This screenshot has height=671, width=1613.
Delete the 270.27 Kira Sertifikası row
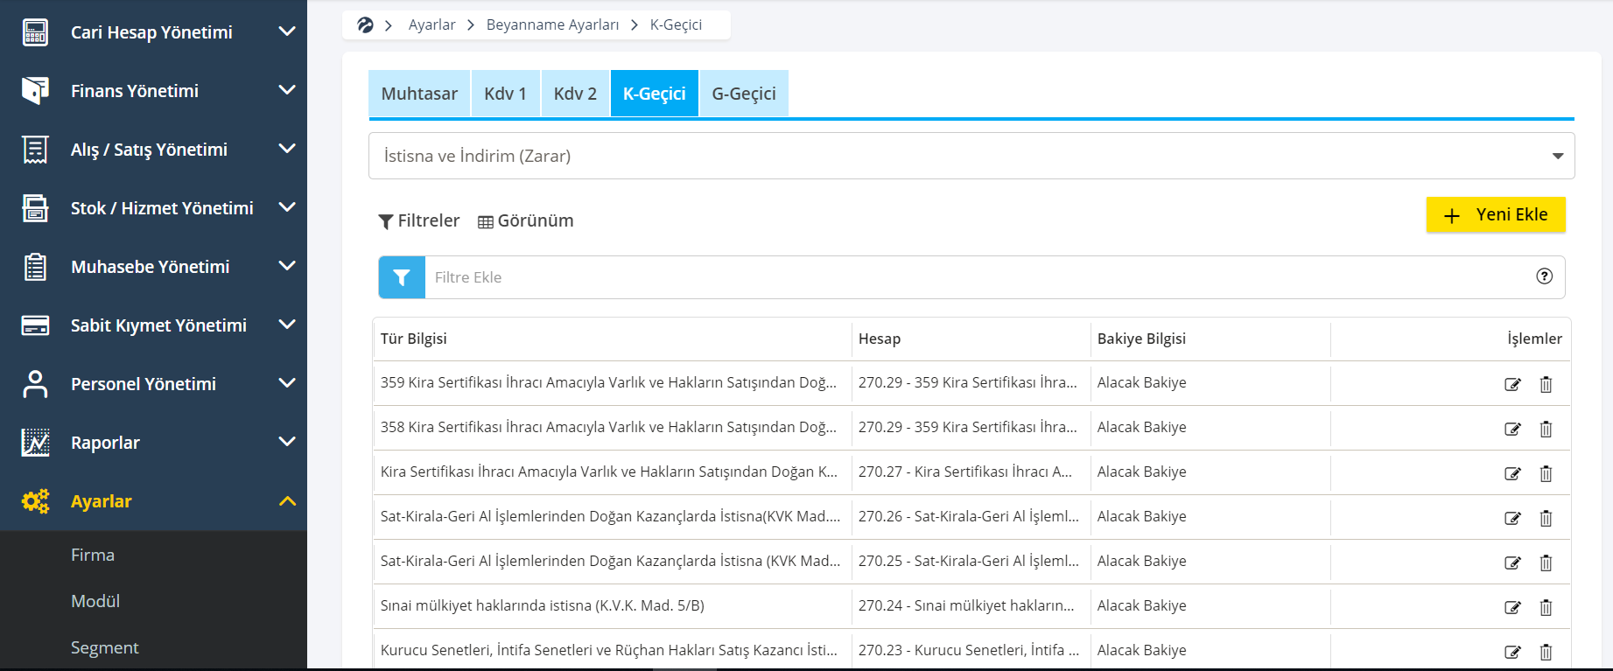tap(1546, 473)
